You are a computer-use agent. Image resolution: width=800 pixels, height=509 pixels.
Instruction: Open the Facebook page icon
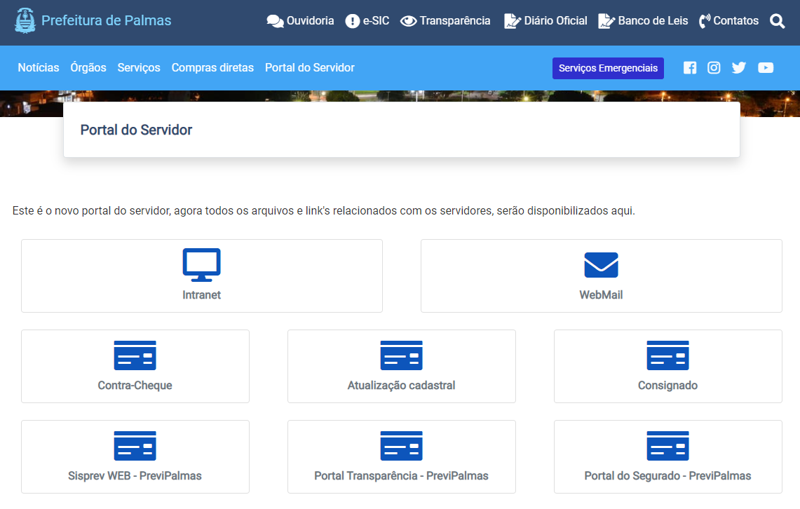click(x=690, y=68)
